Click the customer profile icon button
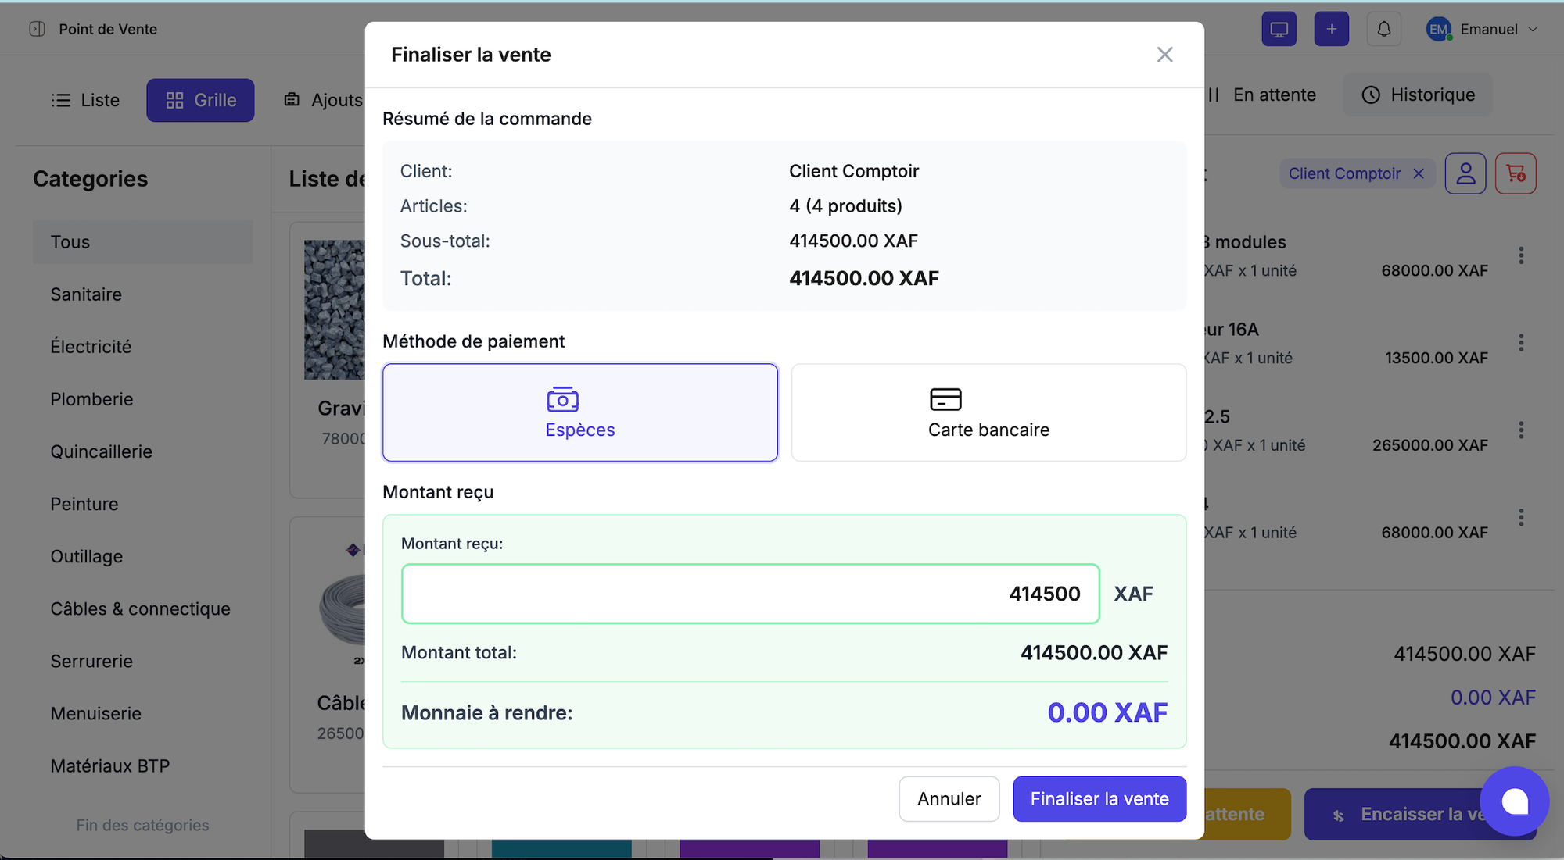The width and height of the screenshot is (1564, 860). (1465, 173)
